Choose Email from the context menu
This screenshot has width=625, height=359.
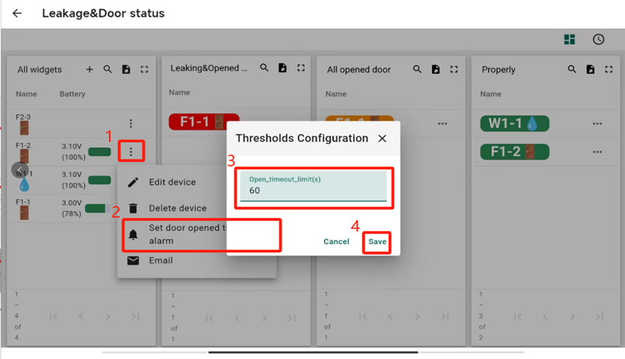pos(160,260)
